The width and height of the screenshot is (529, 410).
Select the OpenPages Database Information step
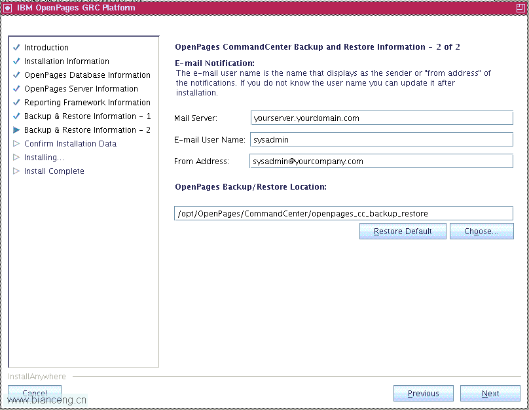(87, 75)
